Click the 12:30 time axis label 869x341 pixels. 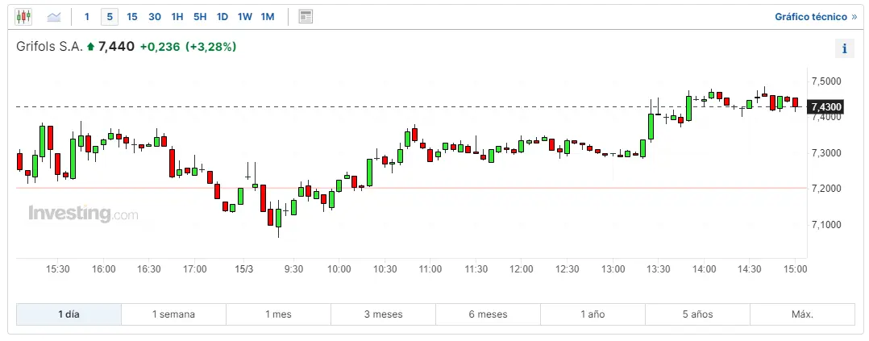point(567,269)
